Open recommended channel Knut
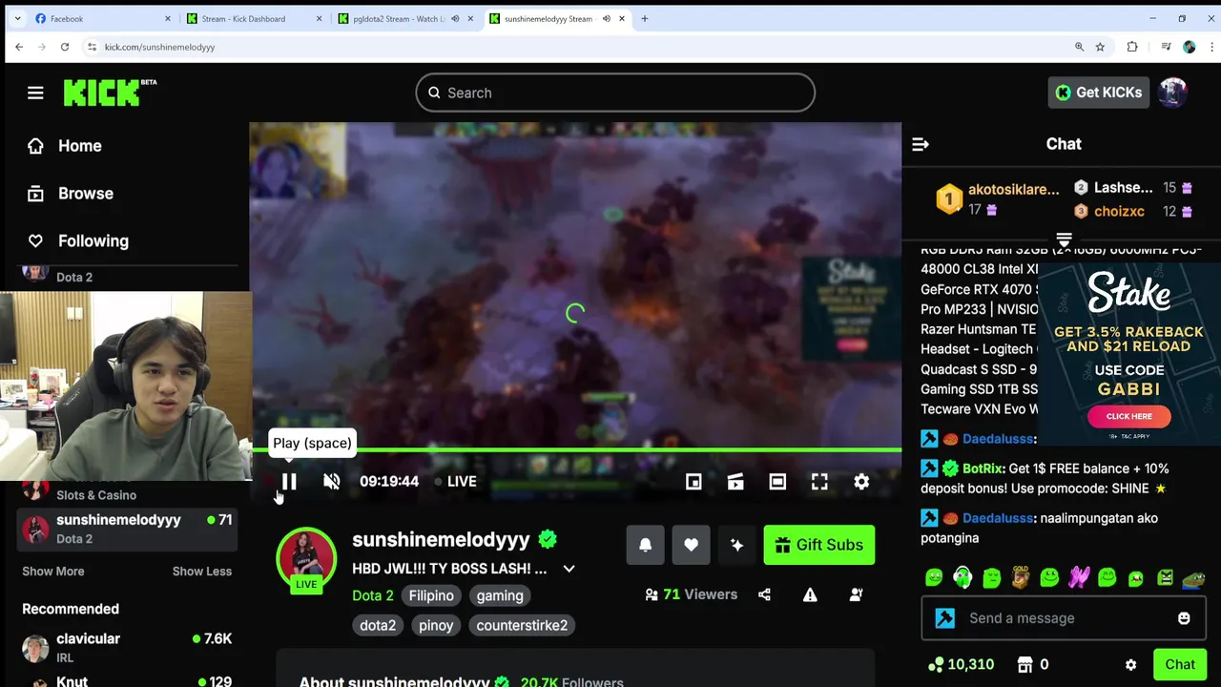 point(128,680)
